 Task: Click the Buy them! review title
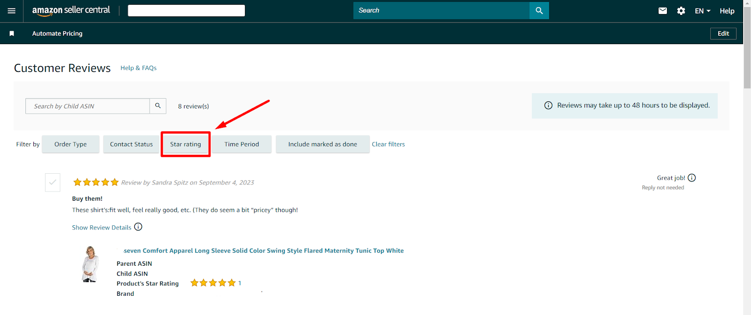tap(87, 199)
